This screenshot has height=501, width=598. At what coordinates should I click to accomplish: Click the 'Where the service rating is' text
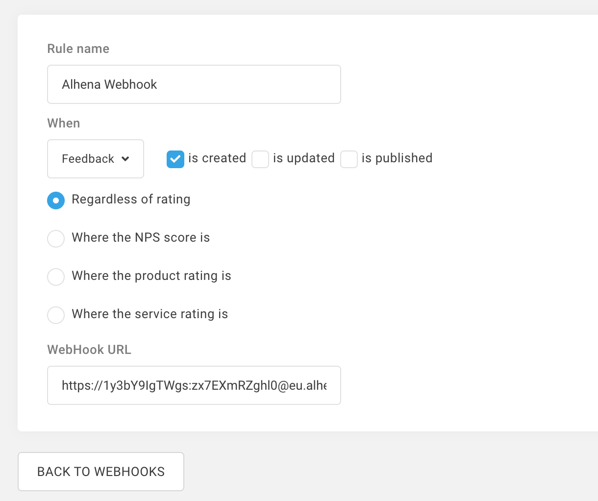(150, 314)
